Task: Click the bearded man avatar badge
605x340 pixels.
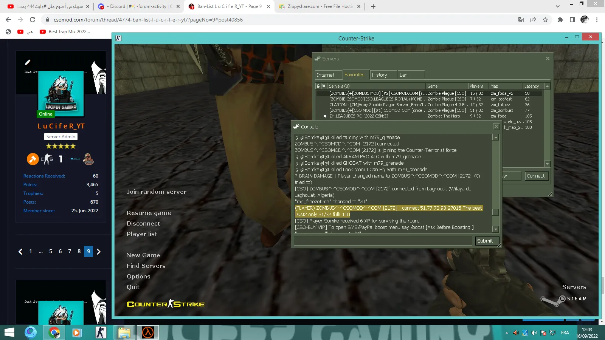Action: click(88, 159)
